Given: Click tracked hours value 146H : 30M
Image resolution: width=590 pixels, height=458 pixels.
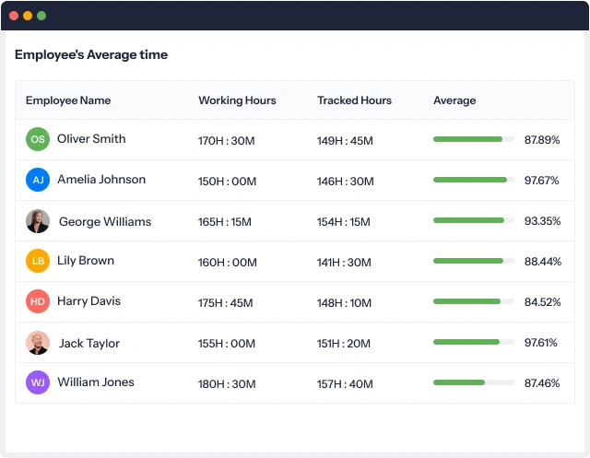Looking at the screenshot, I should pyautogui.click(x=346, y=182).
